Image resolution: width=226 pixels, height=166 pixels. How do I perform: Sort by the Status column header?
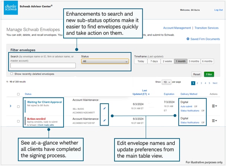click(x=28, y=94)
